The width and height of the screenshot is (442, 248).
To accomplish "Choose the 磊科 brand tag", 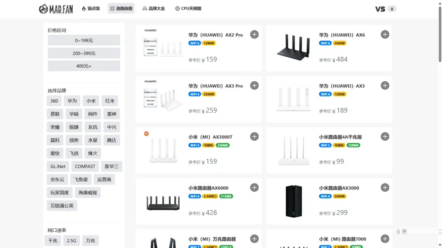I will point(55,140).
